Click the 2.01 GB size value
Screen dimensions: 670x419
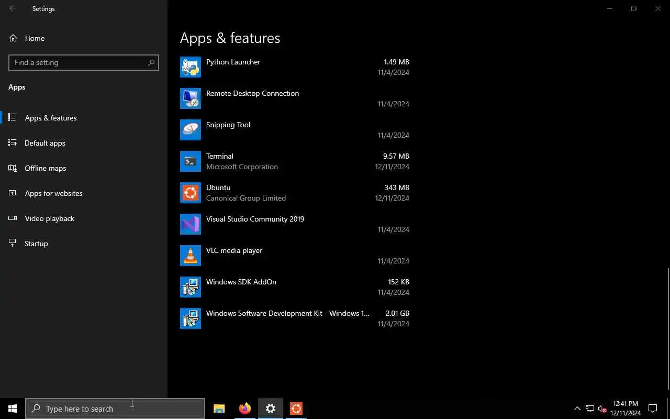point(397,313)
